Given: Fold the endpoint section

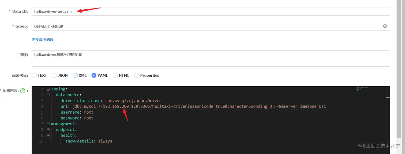Looking at the screenshot, I should tap(48, 130).
